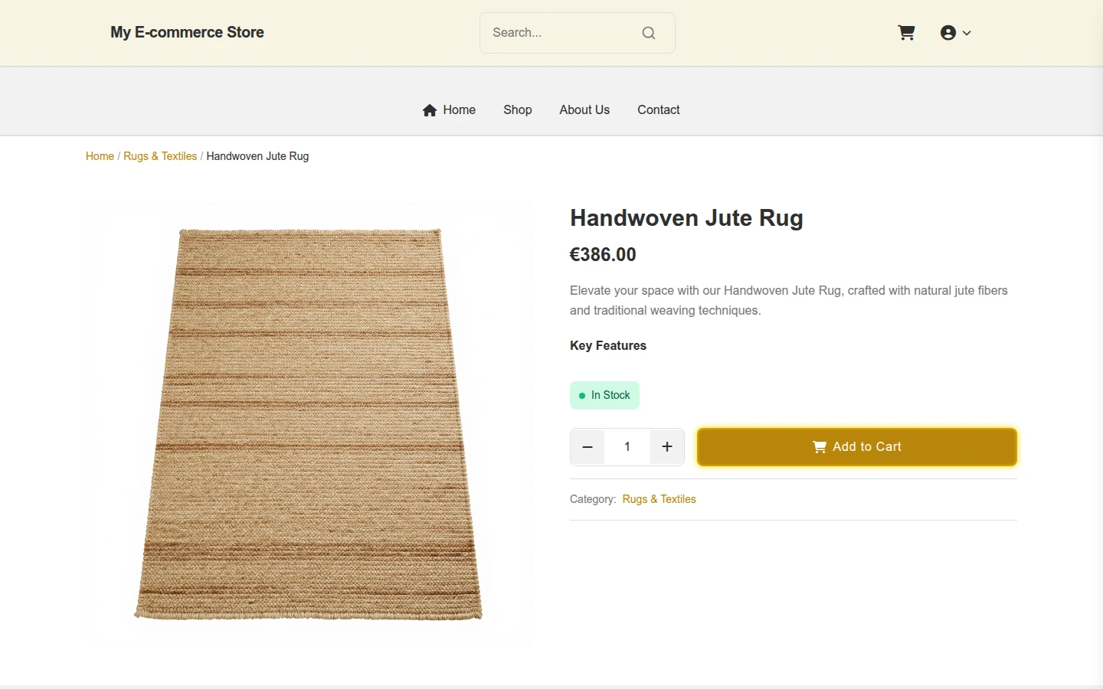Open the About Us page
This screenshot has width=1103, height=689.
[x=584, y=110]
